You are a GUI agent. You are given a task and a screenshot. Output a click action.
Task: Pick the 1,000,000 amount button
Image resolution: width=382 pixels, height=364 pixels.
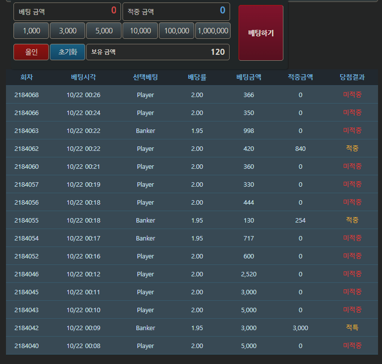click(213, 31)
